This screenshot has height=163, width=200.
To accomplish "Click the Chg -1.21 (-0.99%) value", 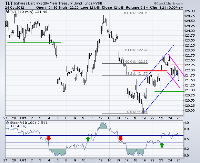I will [x=165, y=8].
